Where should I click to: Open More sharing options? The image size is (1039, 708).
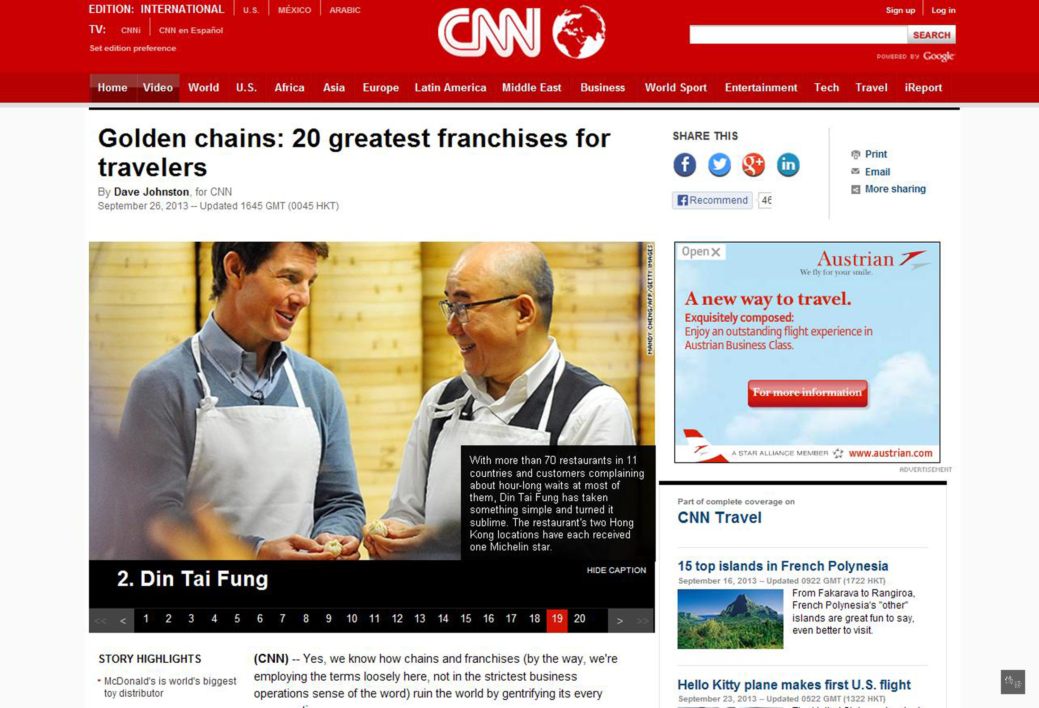click(888, 189)
